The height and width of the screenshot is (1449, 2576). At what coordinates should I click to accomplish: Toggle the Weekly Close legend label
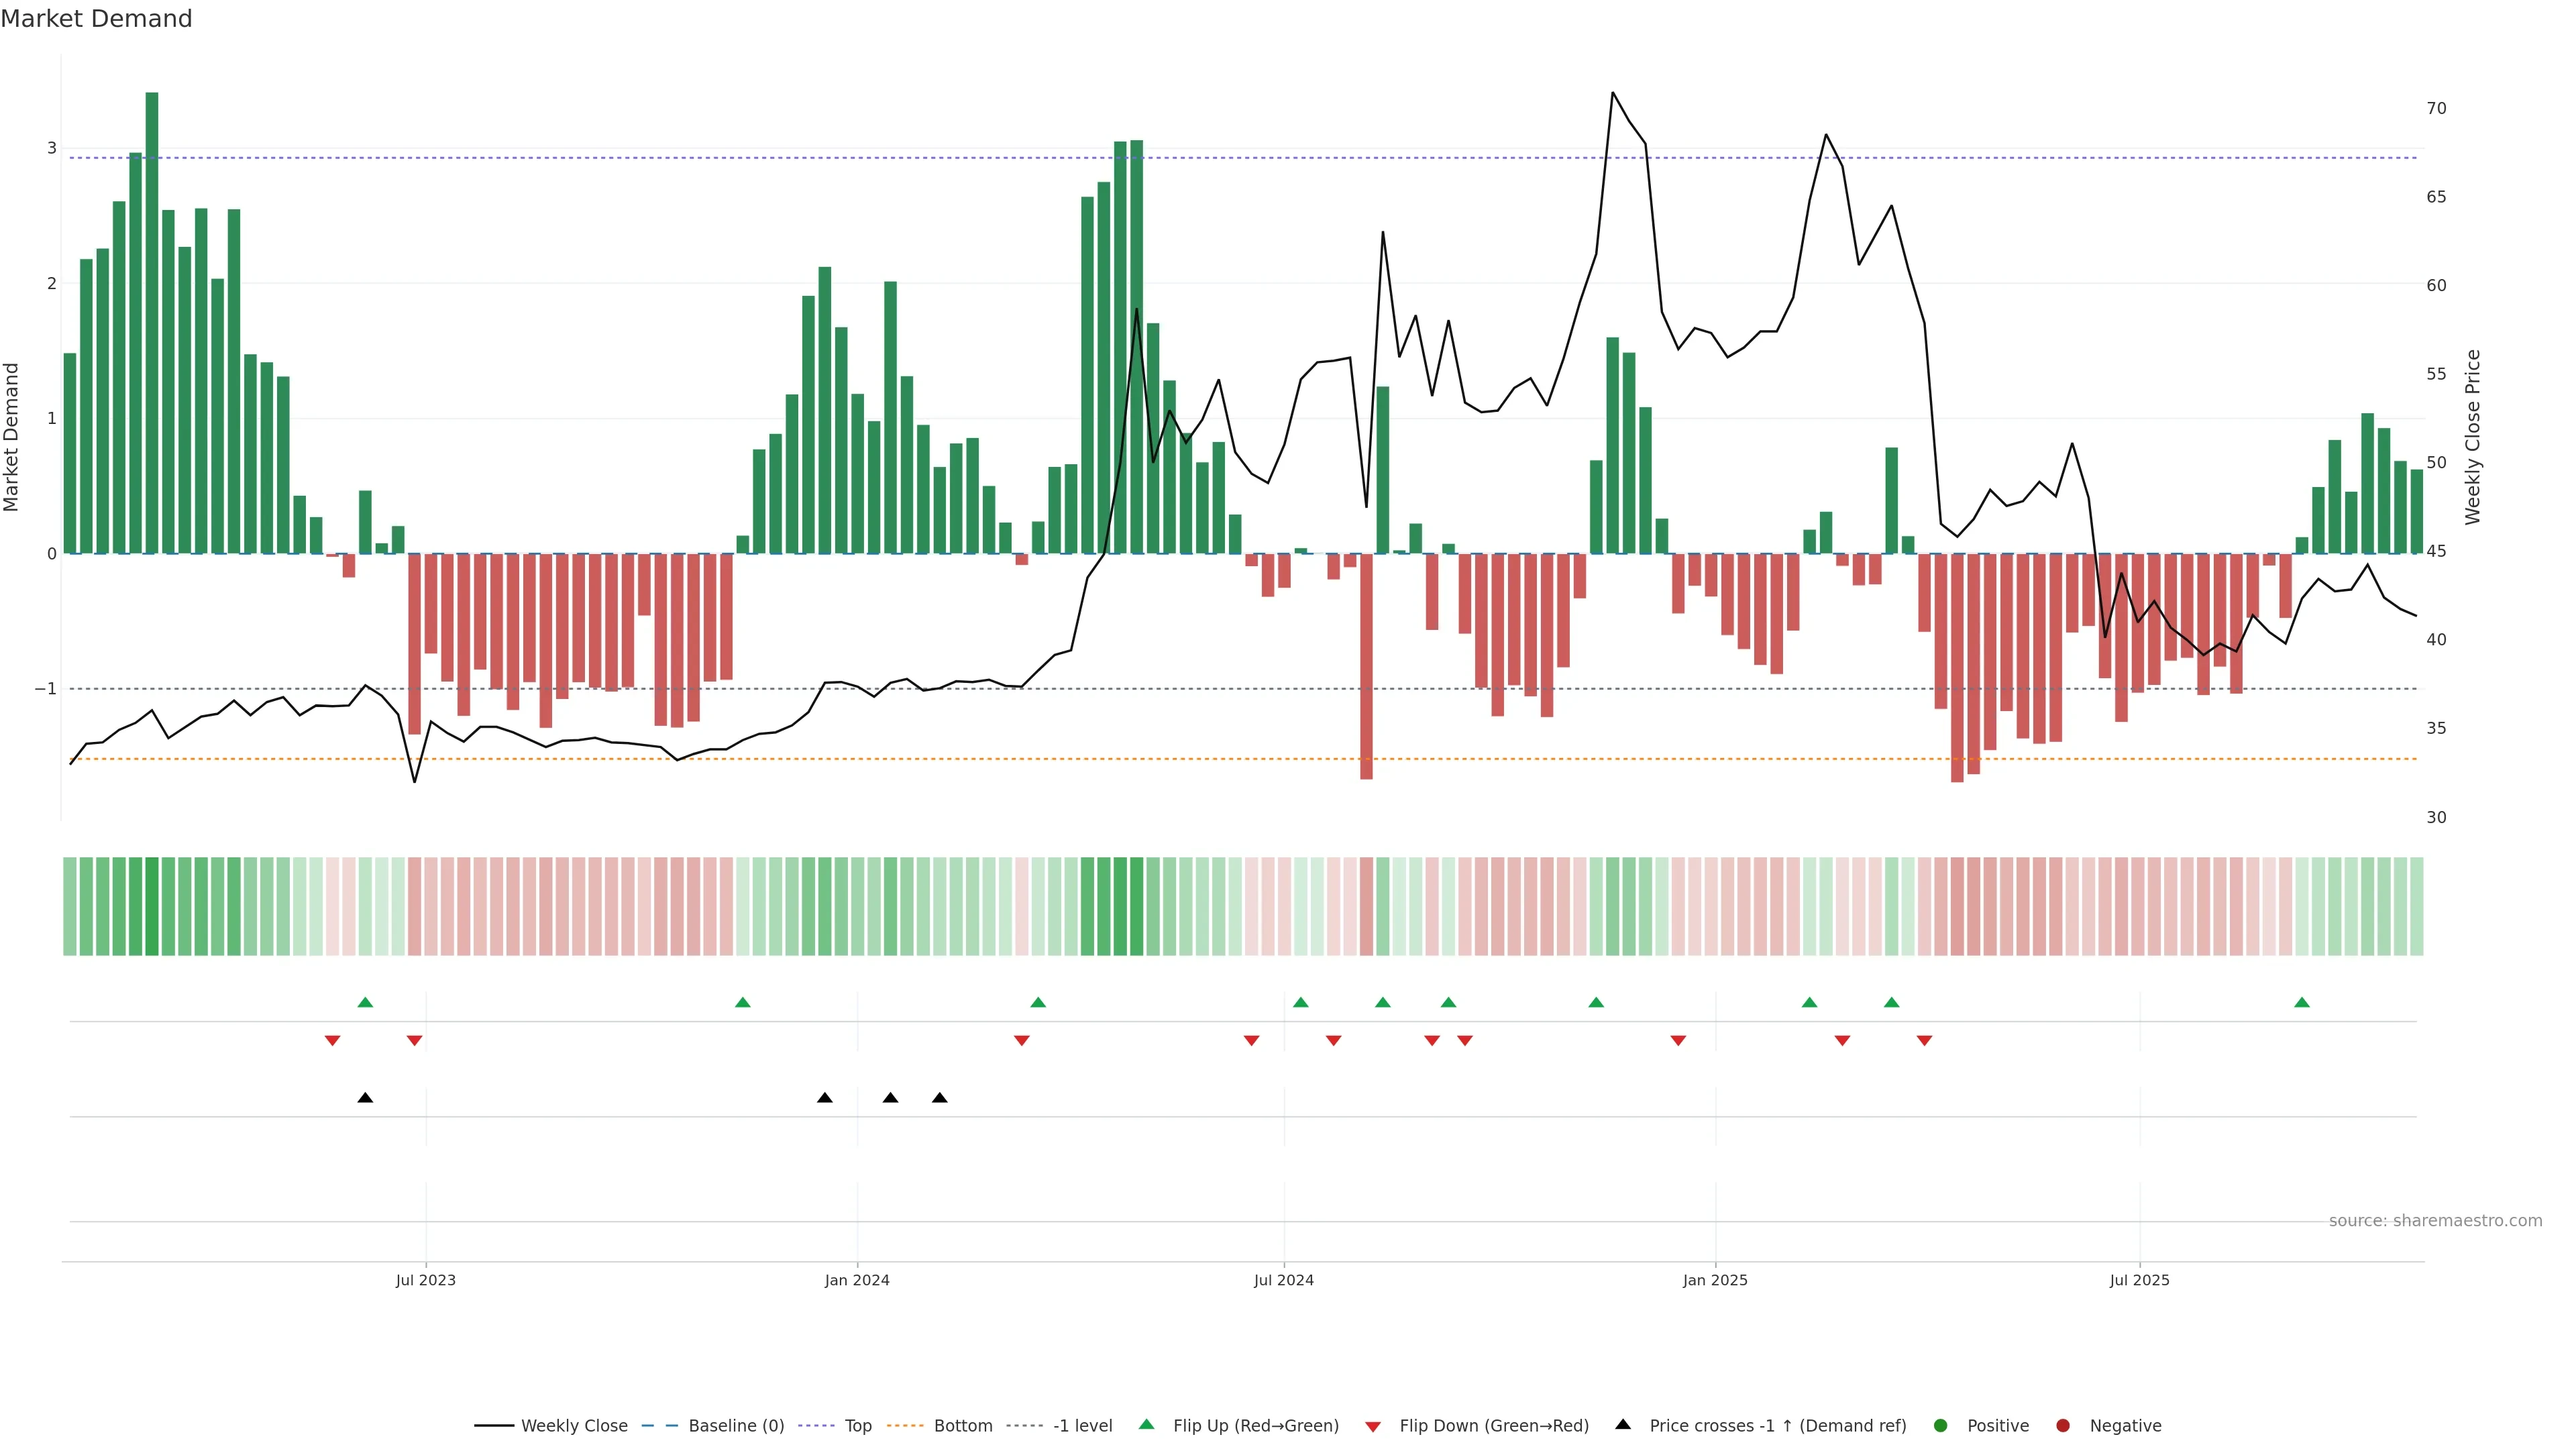(x=574, y=1426)
